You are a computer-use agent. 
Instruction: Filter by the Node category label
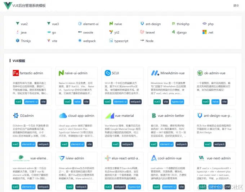[x=150, y=41]
